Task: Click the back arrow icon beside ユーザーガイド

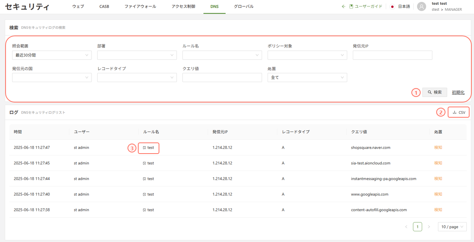Action: click(344, 7)
